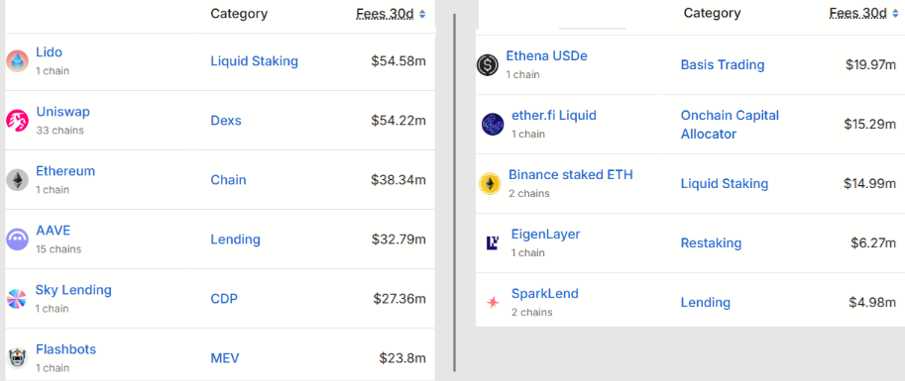Click the yellow Binance staked ETH icon
Image resolution: width=905 pixels, height=381 pixels.
point(490,184)
